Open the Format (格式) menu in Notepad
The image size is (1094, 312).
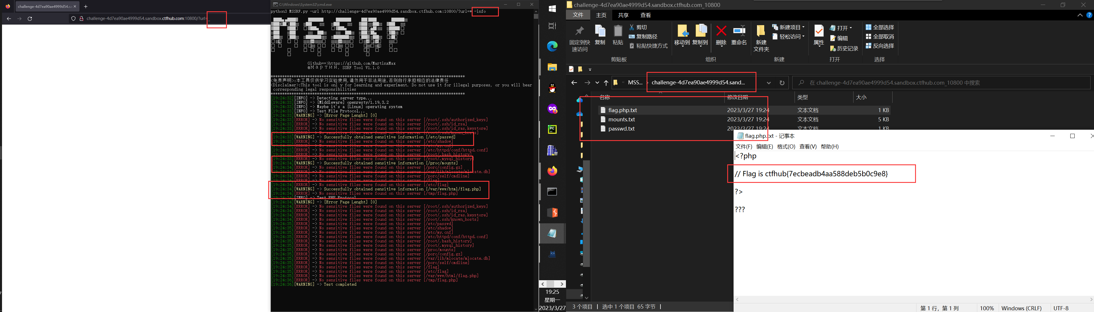786,146
